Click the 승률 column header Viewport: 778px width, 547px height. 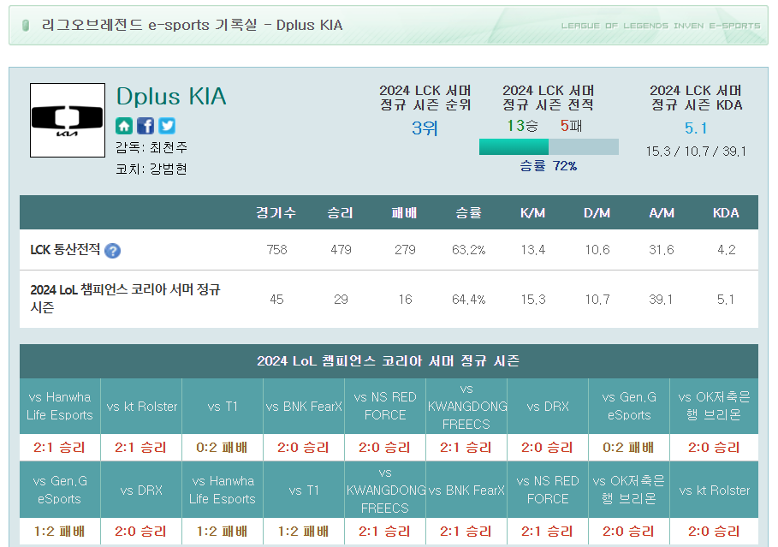point(469,213)
